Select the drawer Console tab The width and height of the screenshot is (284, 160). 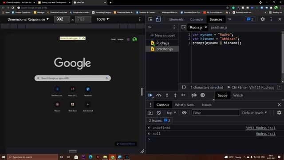(163, 105)
